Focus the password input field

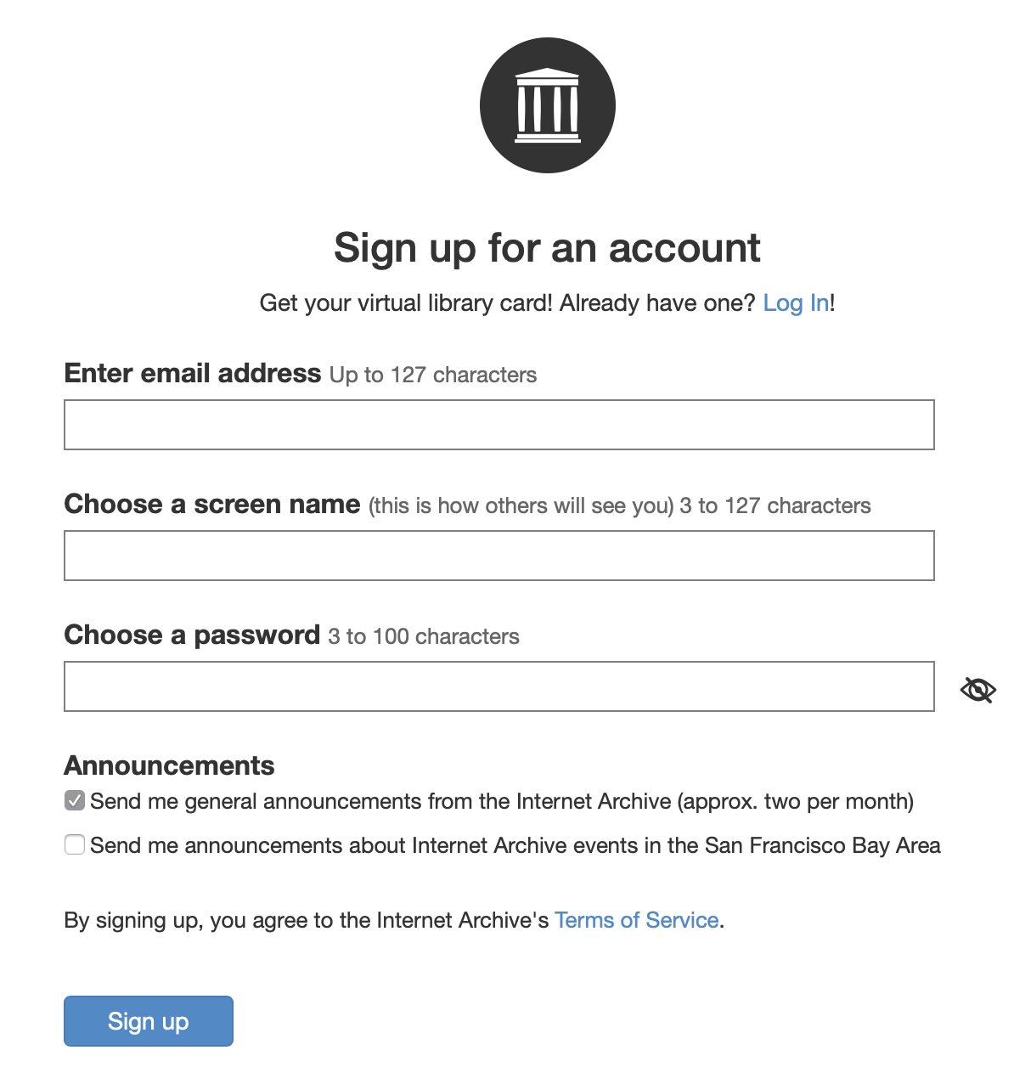tap(499, 686)
